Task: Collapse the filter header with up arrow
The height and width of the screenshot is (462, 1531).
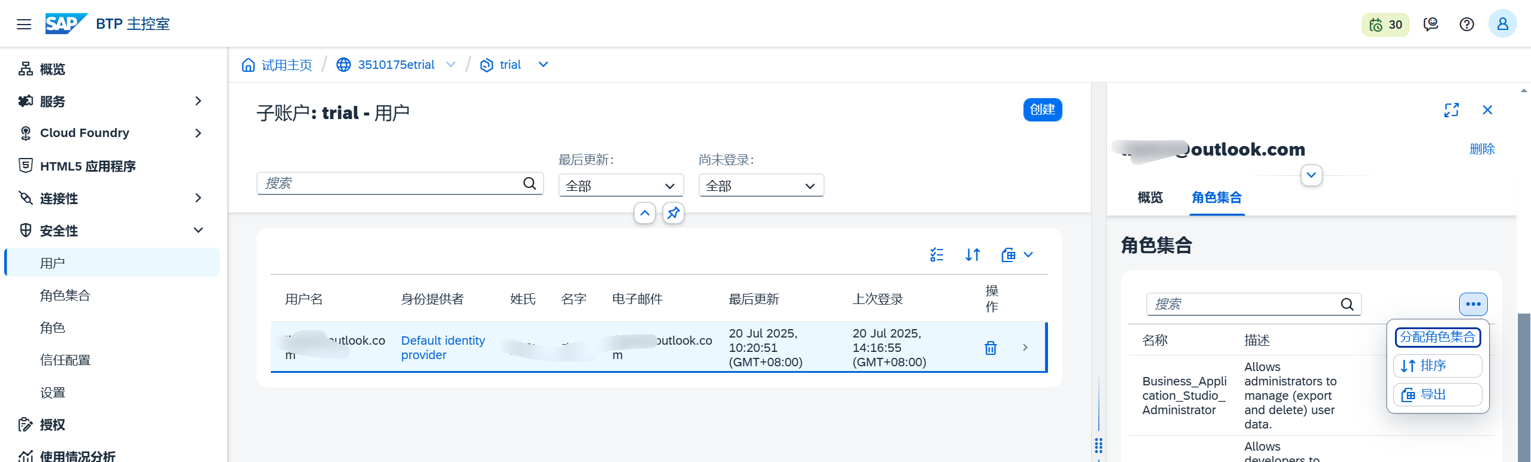Action: pos(645,213)
